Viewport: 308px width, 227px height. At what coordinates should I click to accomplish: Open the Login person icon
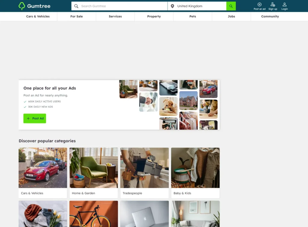[285, 4]
